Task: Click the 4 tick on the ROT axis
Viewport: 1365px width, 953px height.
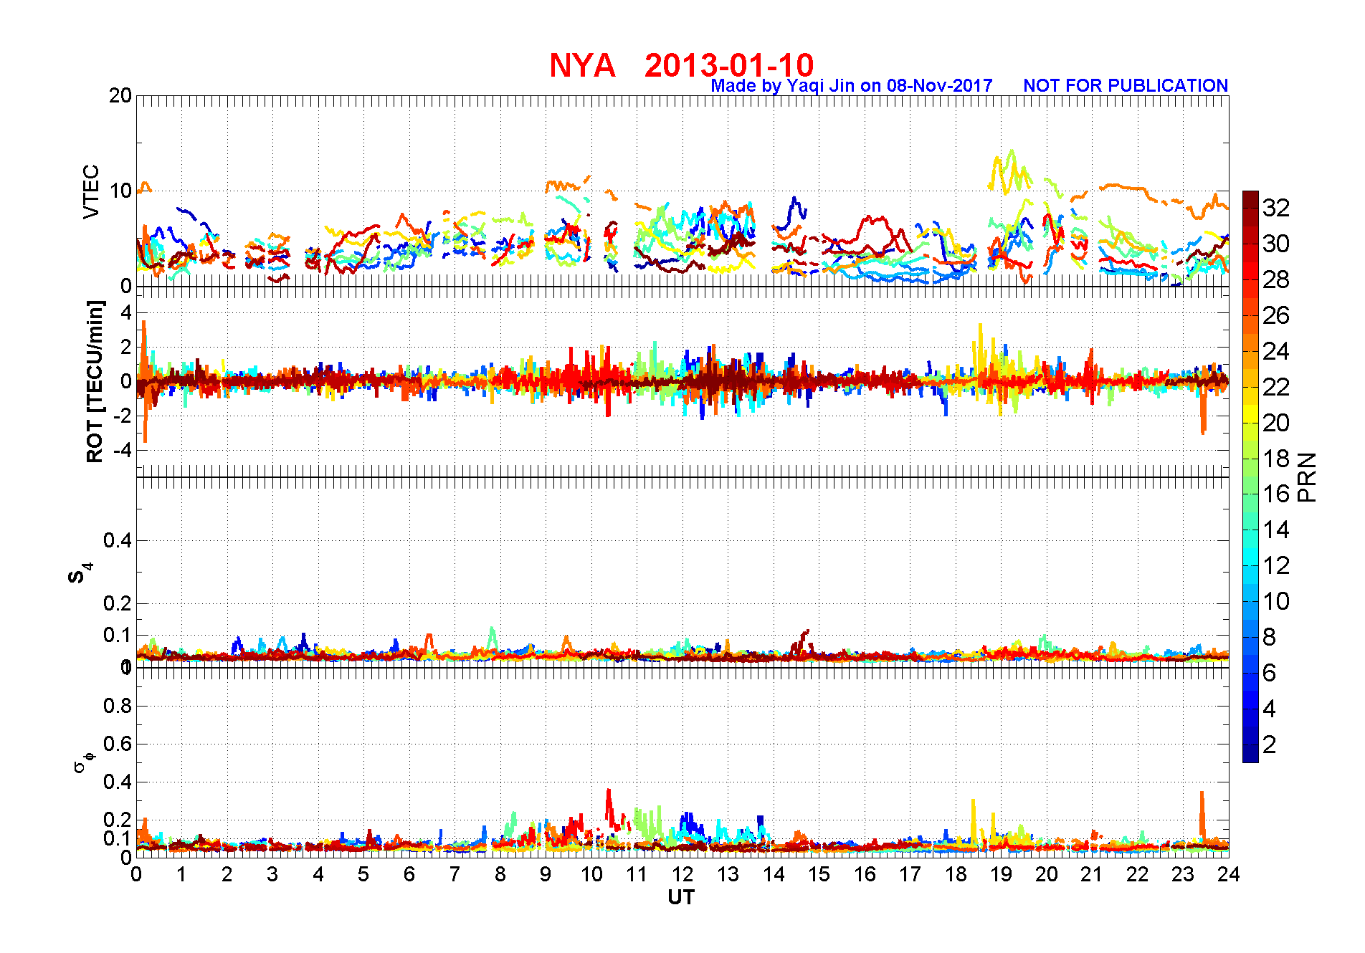Action: point(126,312)
